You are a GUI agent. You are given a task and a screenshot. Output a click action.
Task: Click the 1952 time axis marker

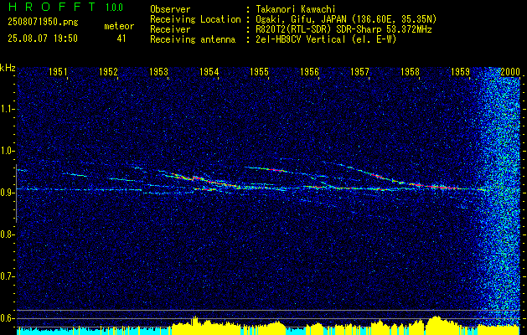[x=108, y=71]
